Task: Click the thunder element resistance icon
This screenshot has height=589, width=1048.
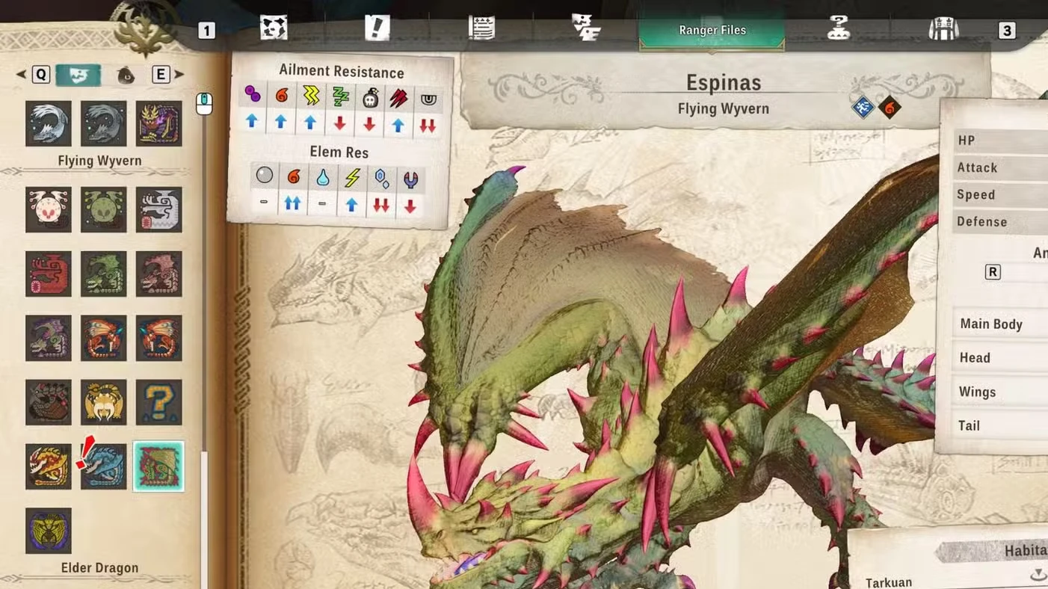Action: (351, 178)
